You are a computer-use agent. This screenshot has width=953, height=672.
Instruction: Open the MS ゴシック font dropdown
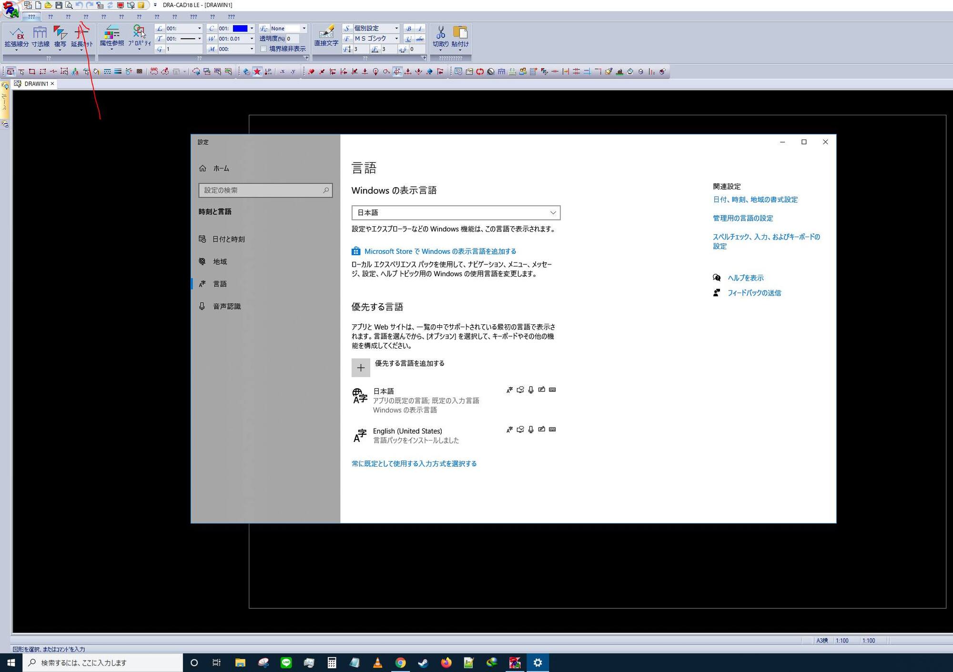coord(396,39)
